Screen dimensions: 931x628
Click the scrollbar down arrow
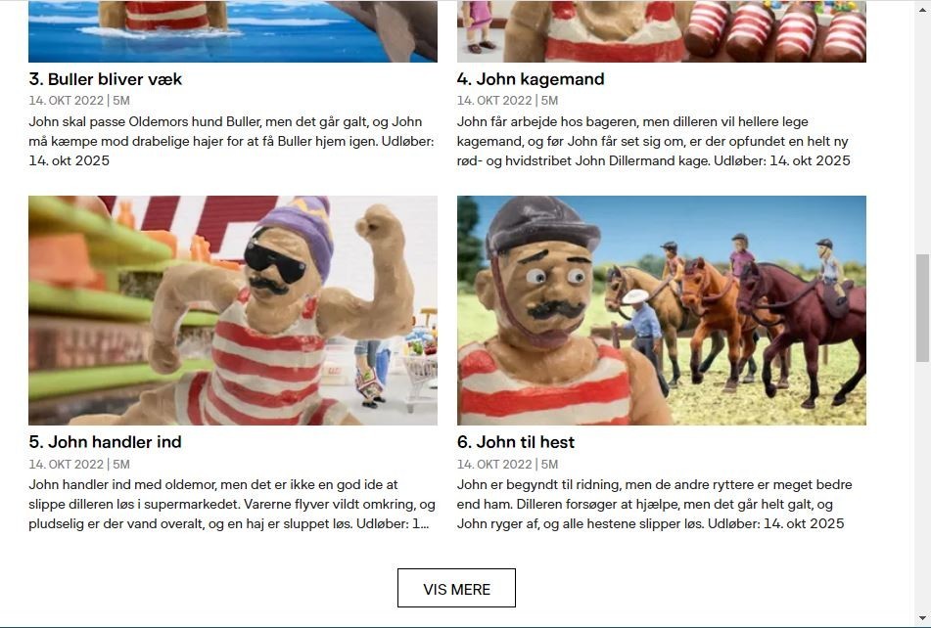click(x=922, y=618)
